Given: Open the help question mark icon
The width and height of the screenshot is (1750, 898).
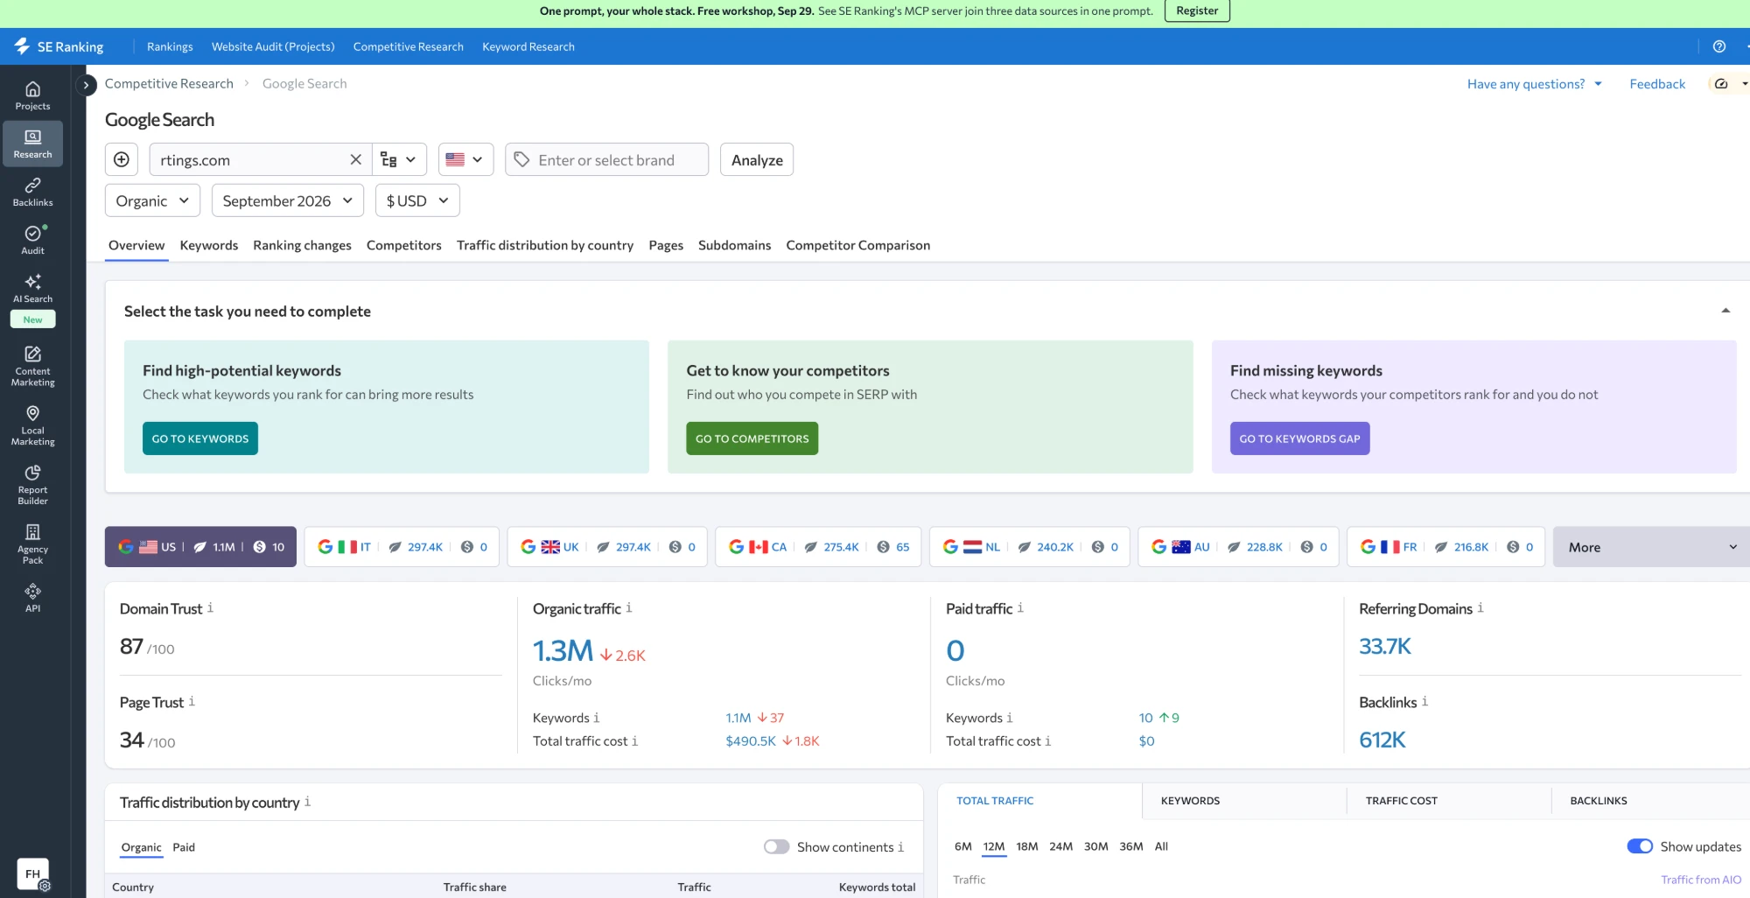Looking at the screenshot, I should (1719, 46).
